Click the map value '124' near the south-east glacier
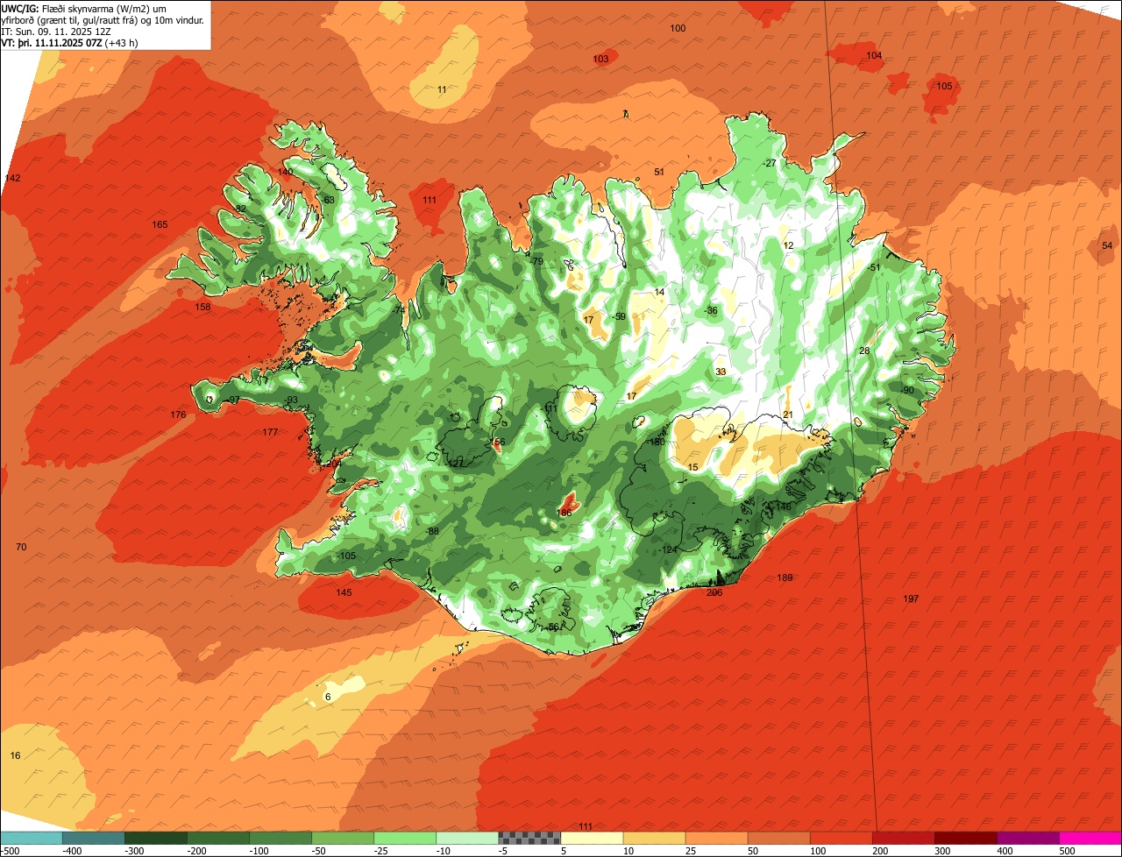This screenshot has width=1122, height=857. click(x=669, y=549)
